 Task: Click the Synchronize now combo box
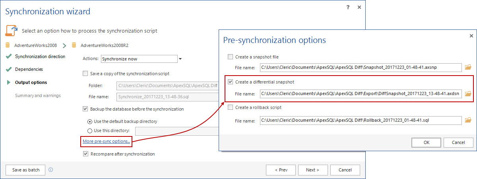[x=139, y=59]
